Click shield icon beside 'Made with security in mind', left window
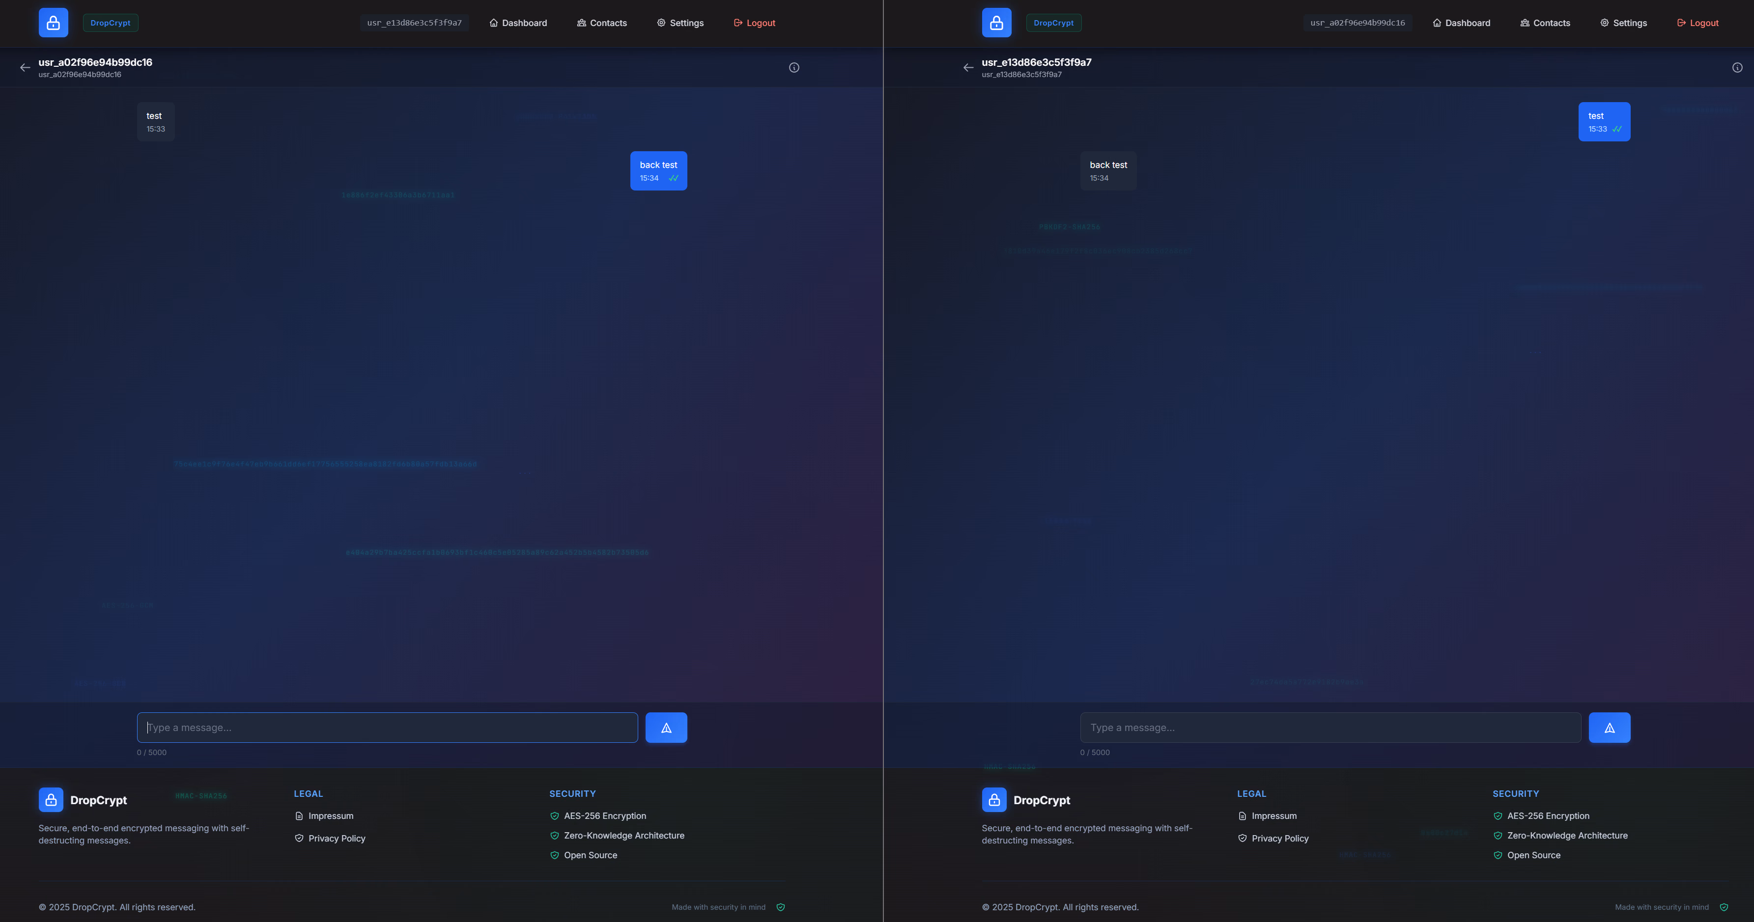 tap(780, 907)
